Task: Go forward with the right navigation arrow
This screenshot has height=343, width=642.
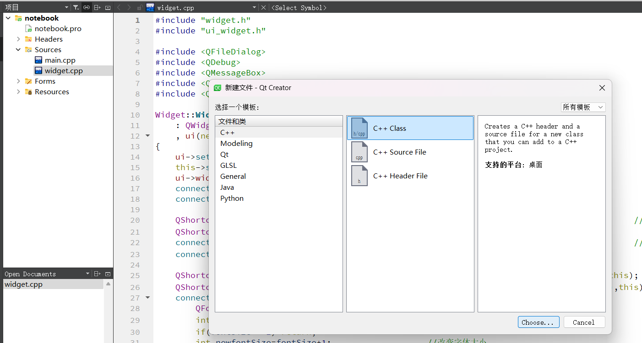Action: 129,7
